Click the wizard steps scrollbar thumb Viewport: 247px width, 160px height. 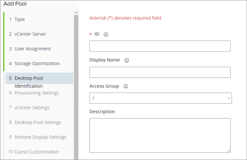[x=76, y=86]
